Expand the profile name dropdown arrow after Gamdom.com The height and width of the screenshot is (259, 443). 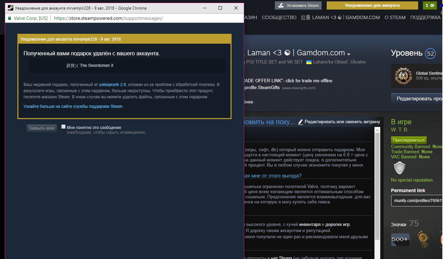tap(349, 54)
